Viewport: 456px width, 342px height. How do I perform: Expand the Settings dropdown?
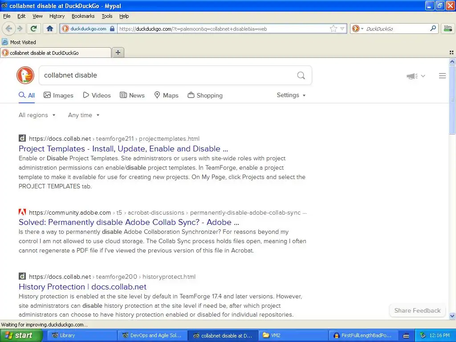point(291,95)
